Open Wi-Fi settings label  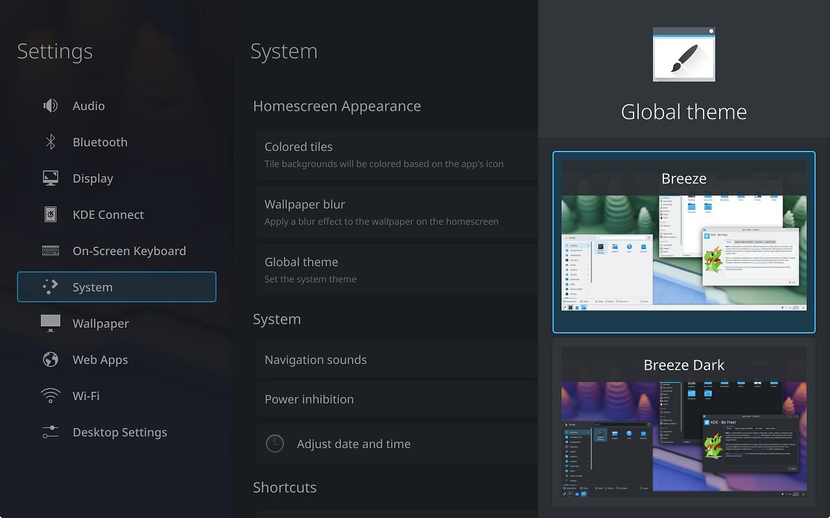click(86, 396)
